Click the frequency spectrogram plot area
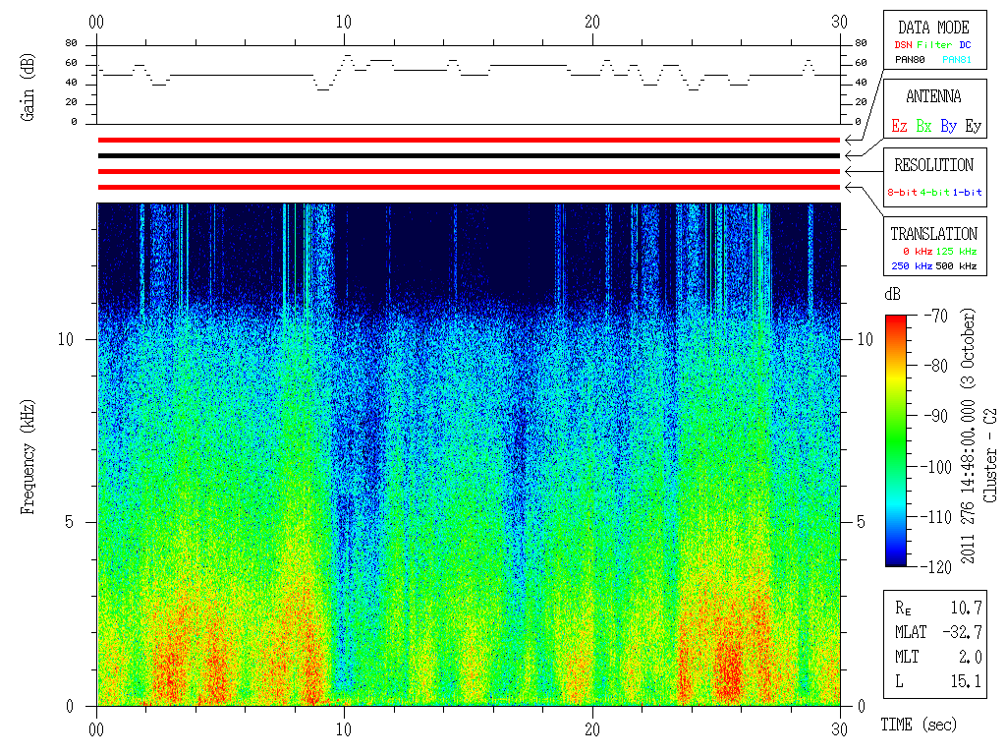This screenshot has height=755, width=1006. click(469, 454)
